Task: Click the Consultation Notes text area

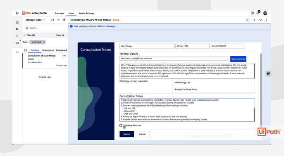Action: click(x=187, y=110)
